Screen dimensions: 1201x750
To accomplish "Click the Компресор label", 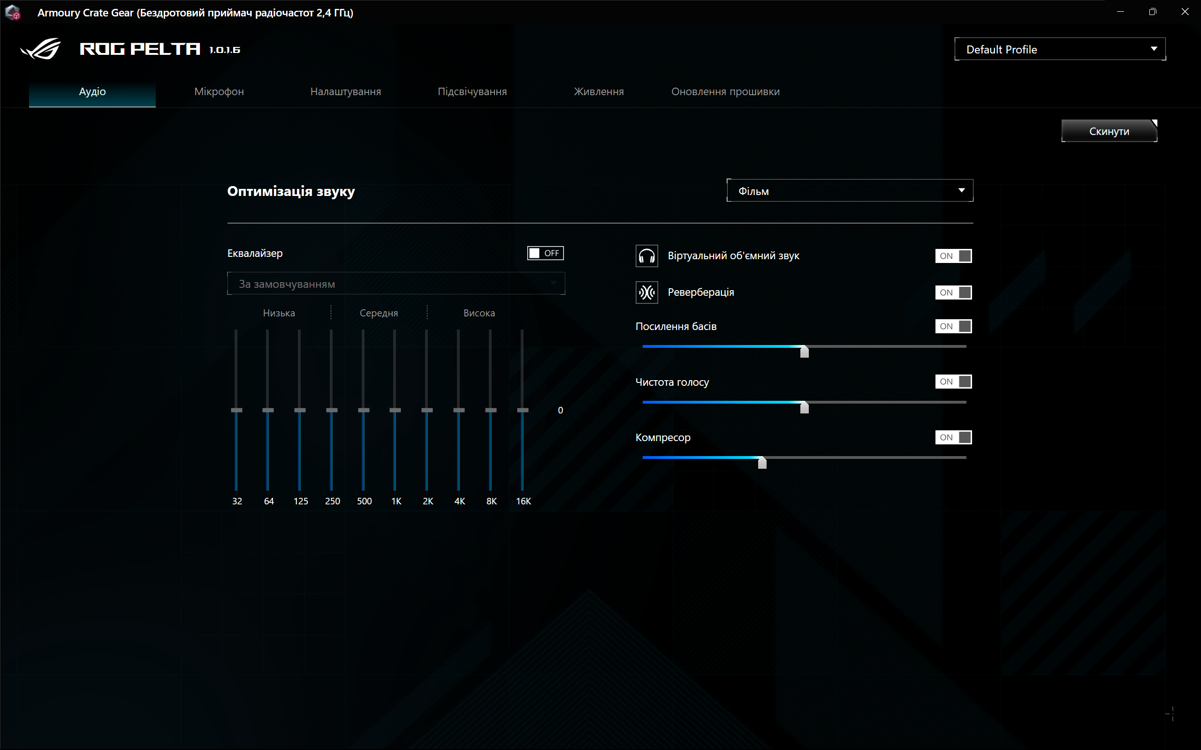I will click(663, 437).
